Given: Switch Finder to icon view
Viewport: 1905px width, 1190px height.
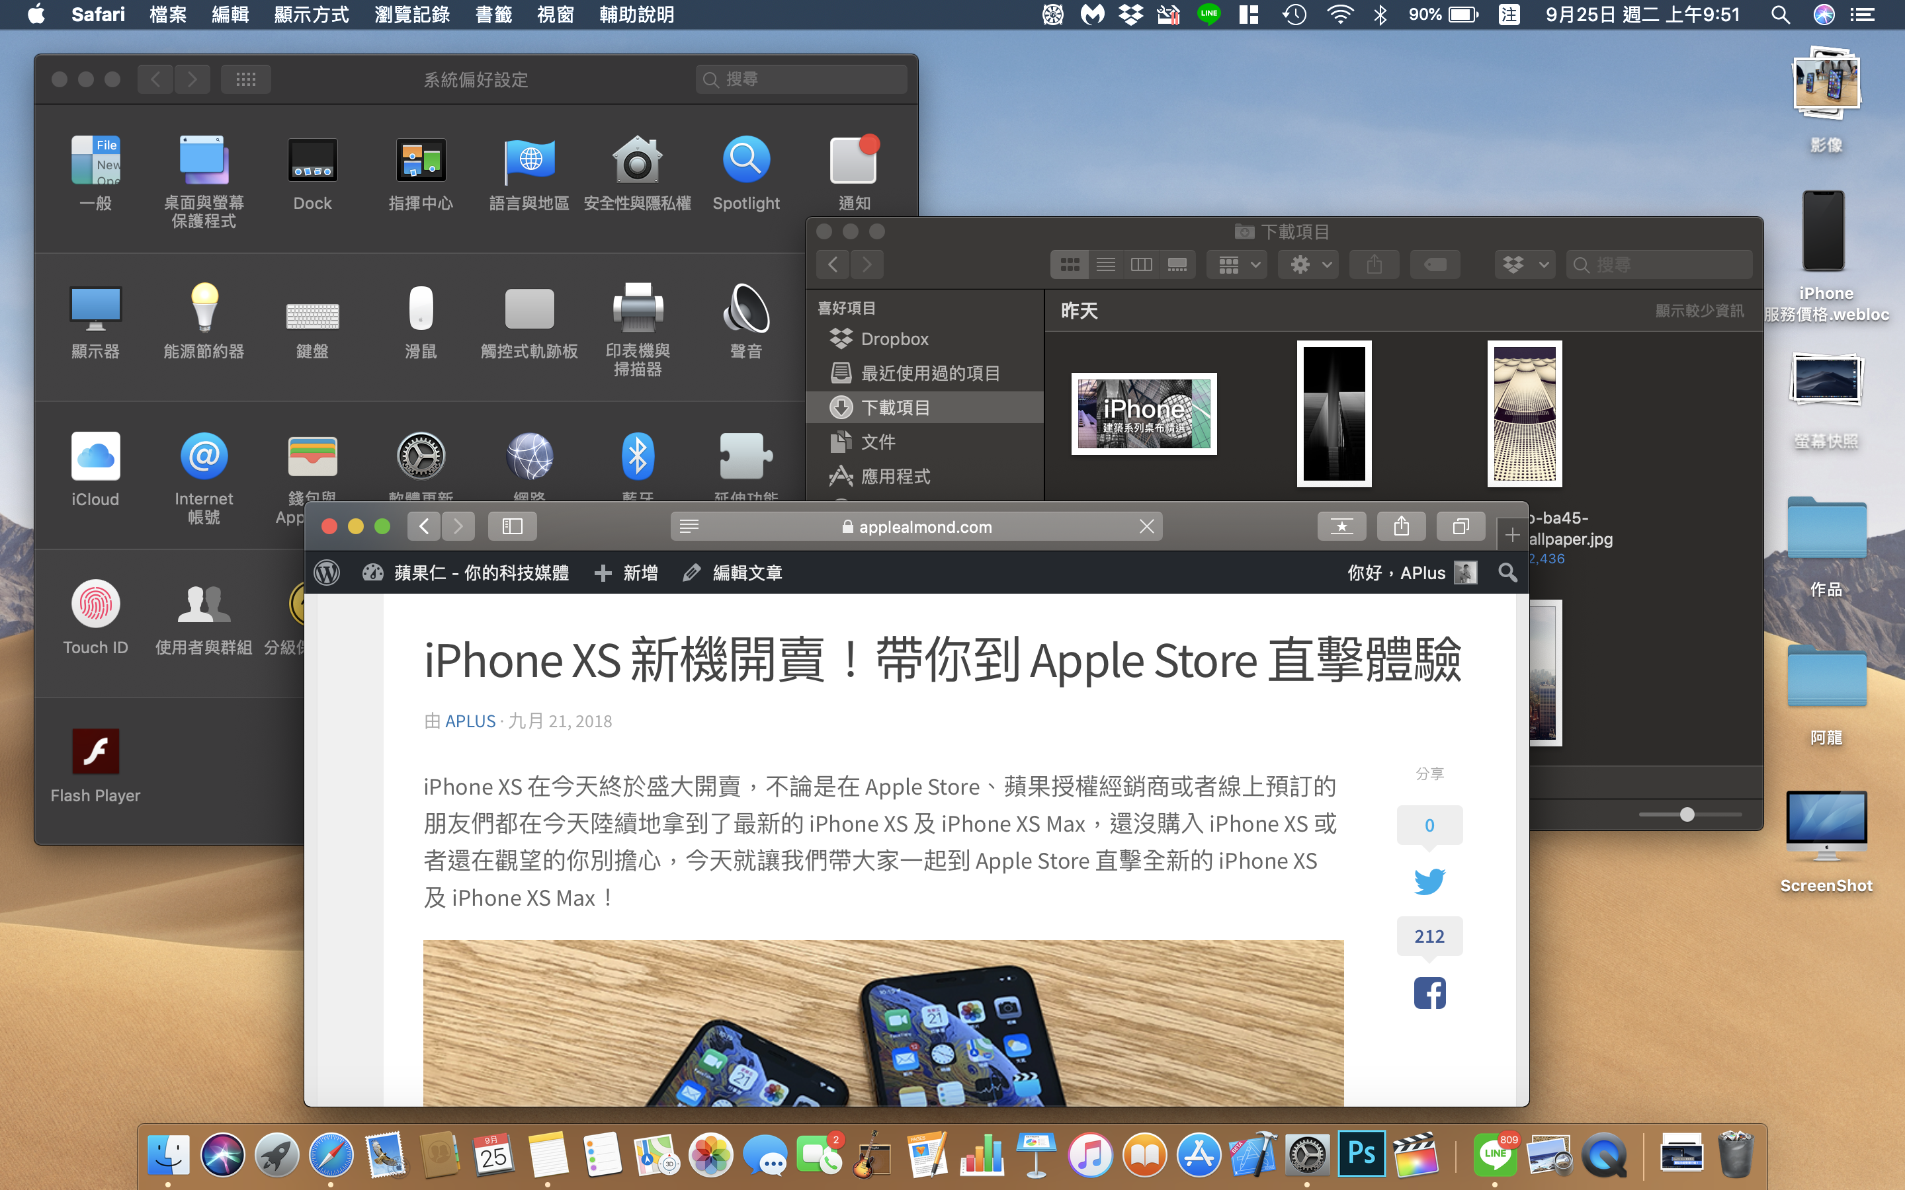Looking at the screenshot, I should [1069, 264].
